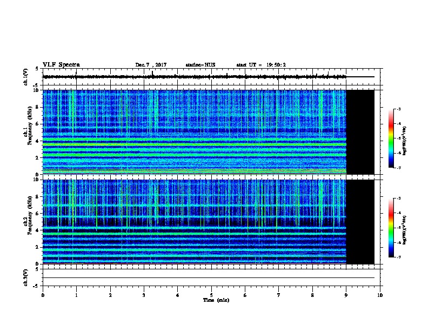Click the time axis tick label "3"
This screenshot has height=331, width=428.
(x=144, y=295)
